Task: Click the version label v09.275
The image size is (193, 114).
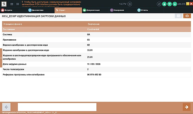Action: pos(182,4)
